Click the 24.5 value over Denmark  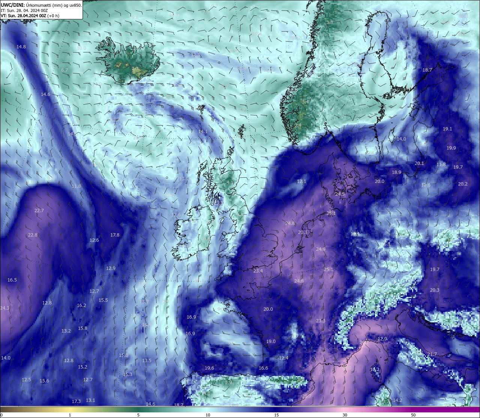point(340,194)
